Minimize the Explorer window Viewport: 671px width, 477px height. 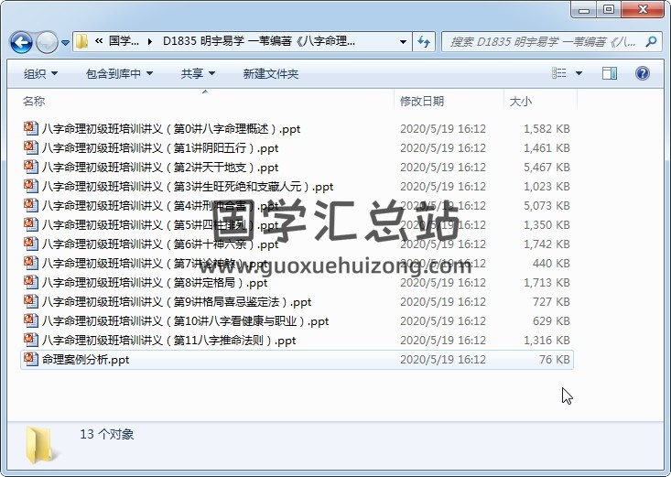[x=584, y=10]
